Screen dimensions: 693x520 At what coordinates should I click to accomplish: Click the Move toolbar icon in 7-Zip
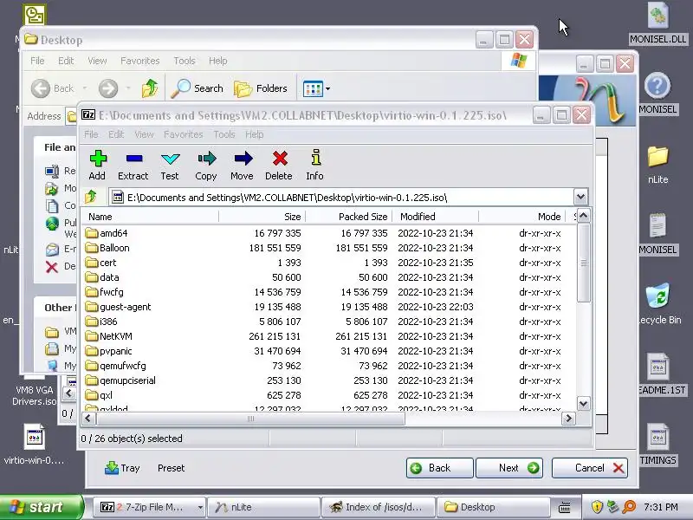click(243, 166)
